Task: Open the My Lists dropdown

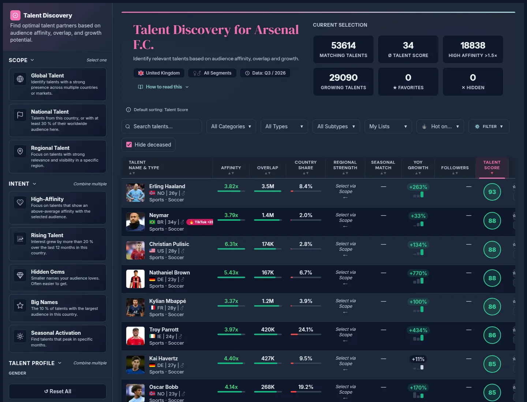Action: pyautogui.click(x=388, y=126)
